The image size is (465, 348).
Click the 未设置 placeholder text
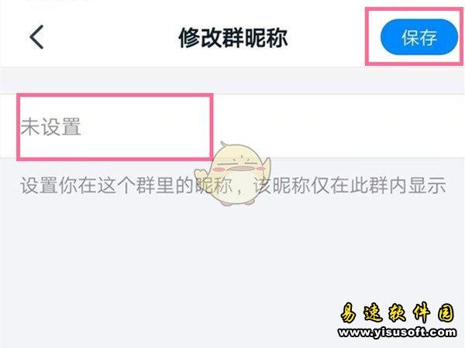tap(50, 127)
